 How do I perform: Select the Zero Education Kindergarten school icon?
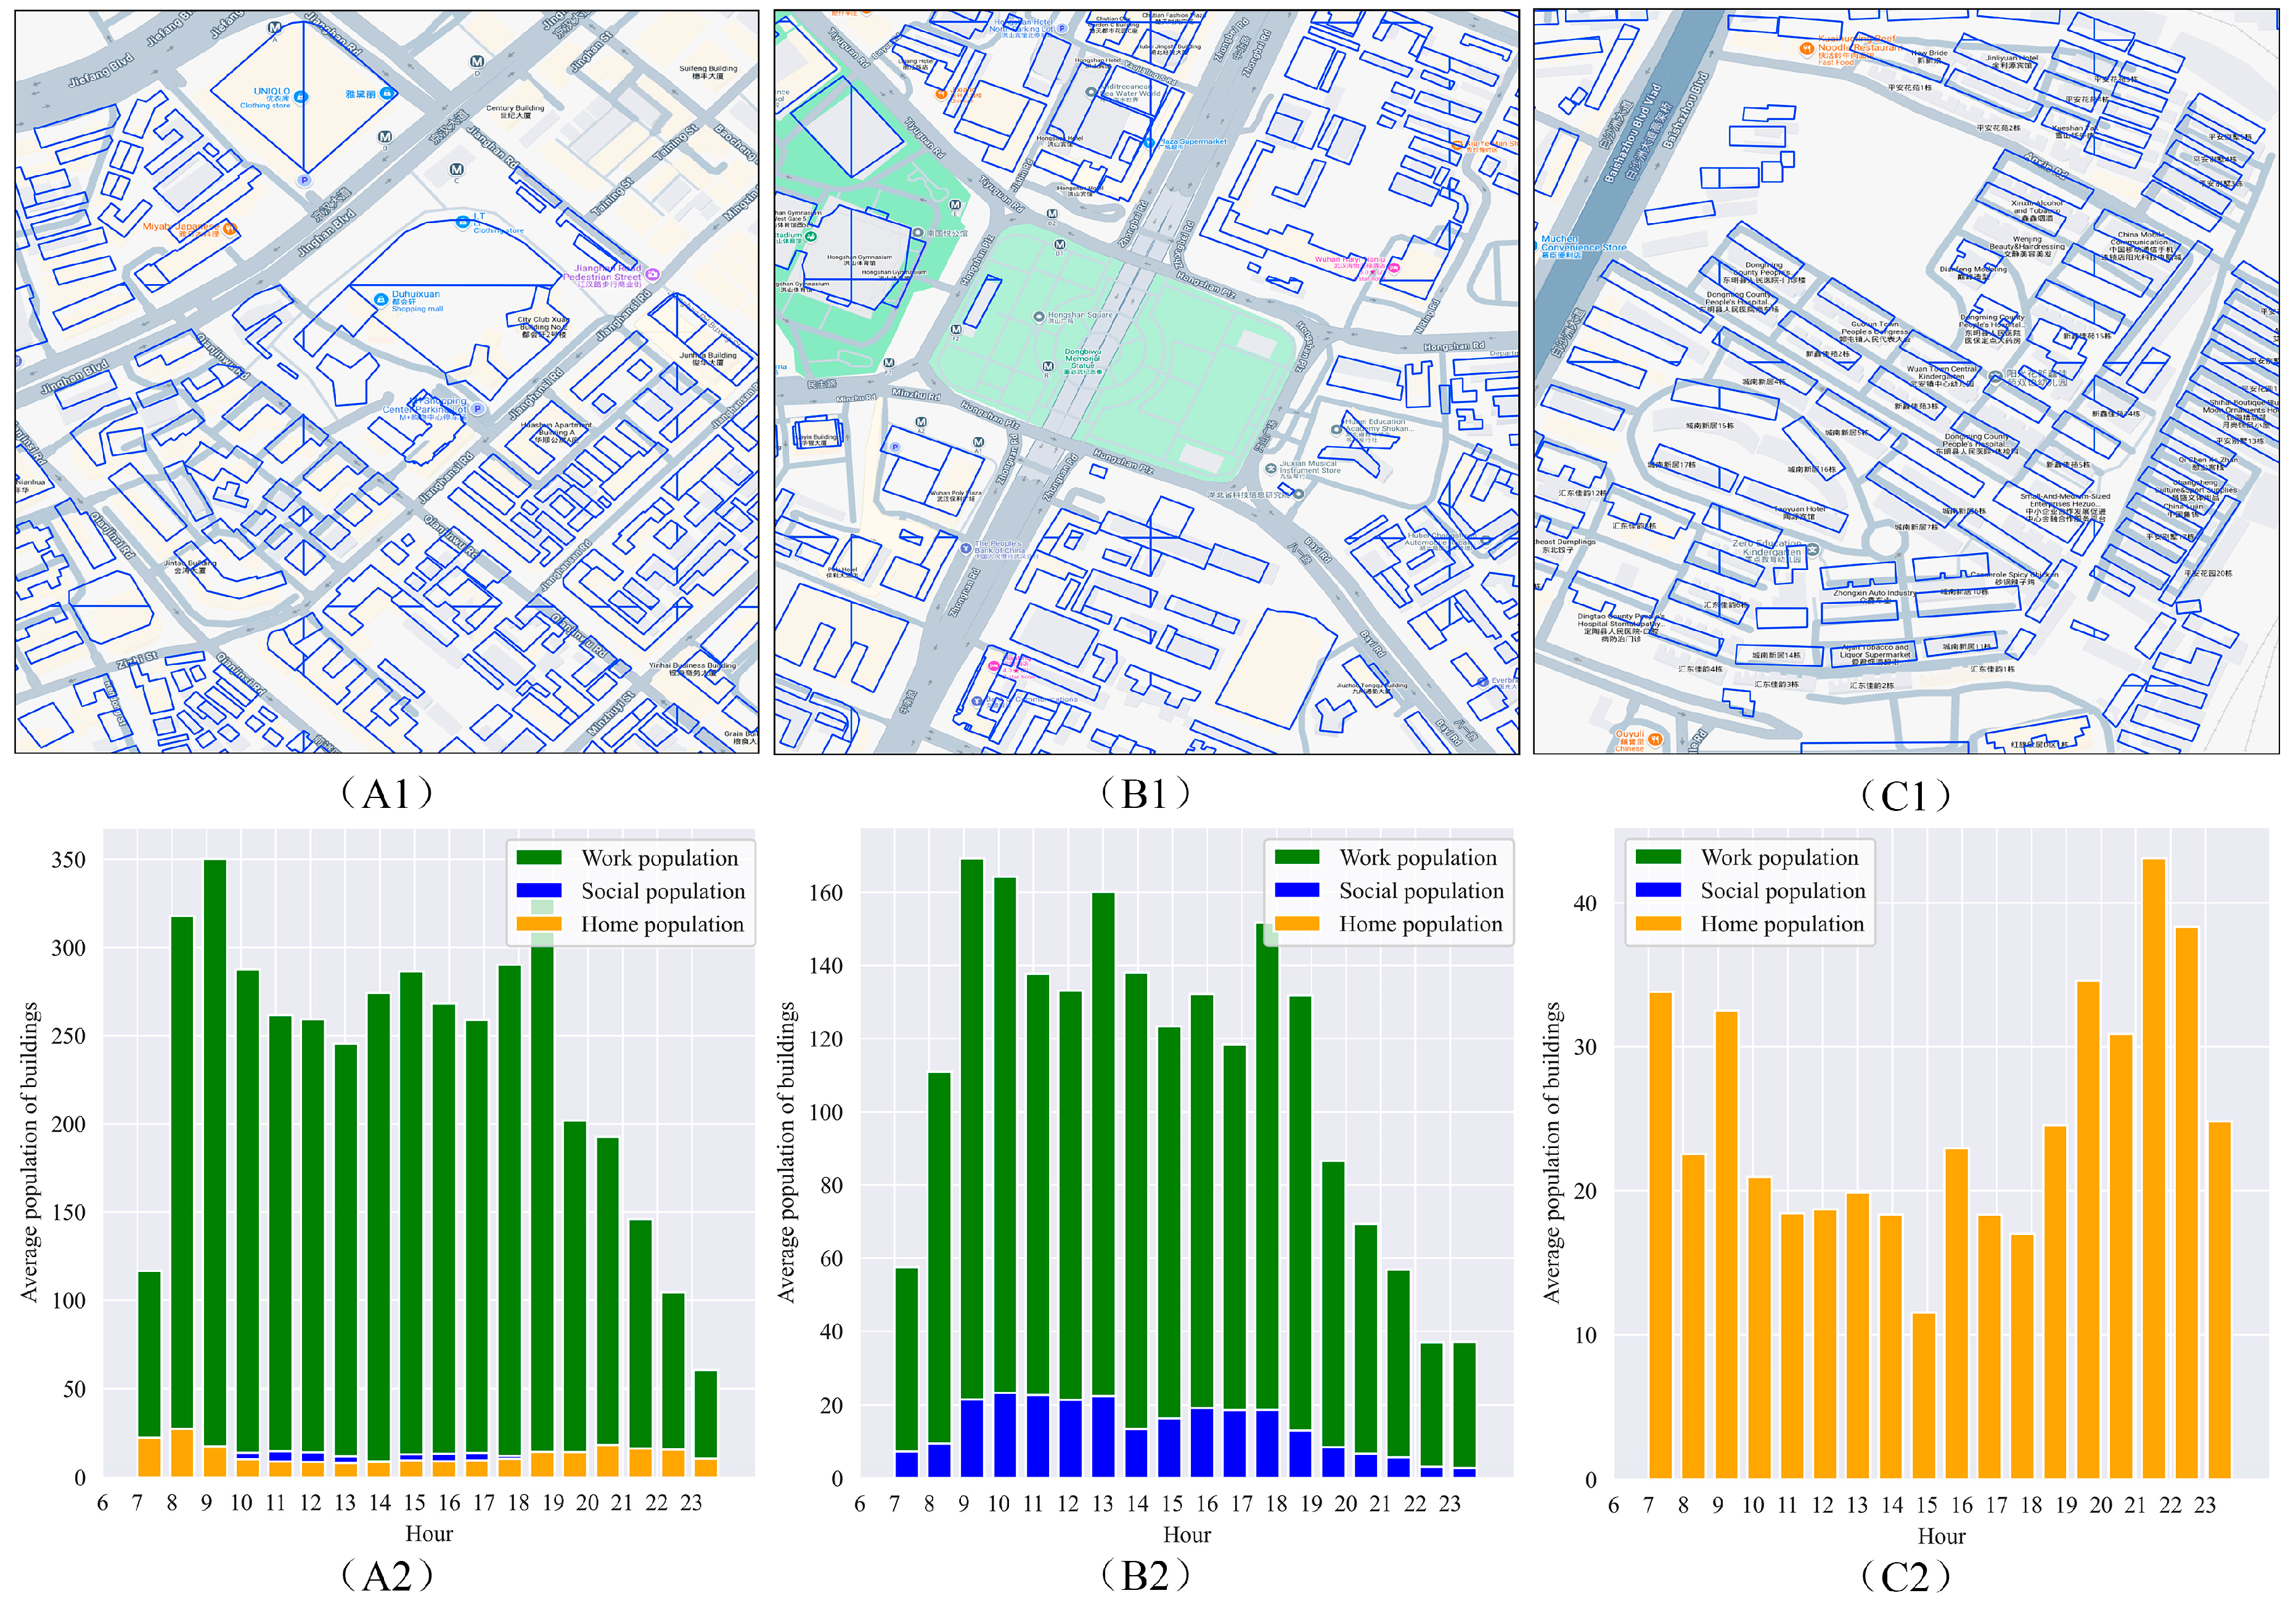(x=1812, y=549)
